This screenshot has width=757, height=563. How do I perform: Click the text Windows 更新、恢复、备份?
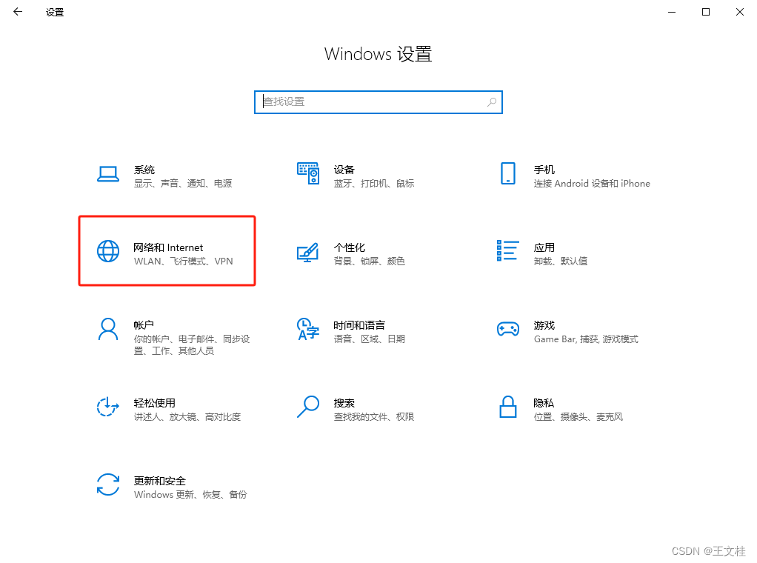pyautogui.click(x=190, y=494)
